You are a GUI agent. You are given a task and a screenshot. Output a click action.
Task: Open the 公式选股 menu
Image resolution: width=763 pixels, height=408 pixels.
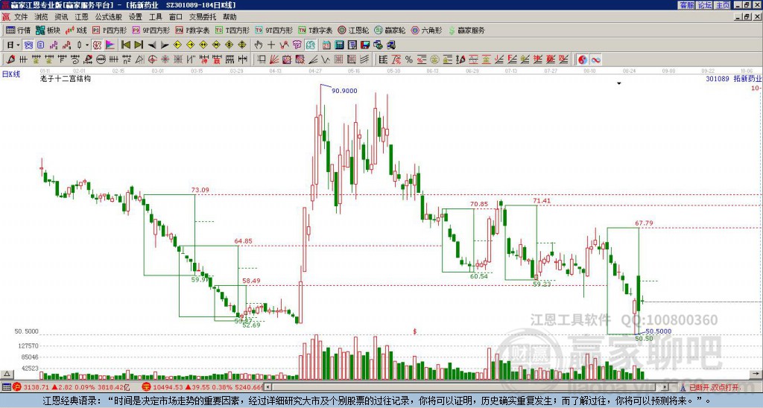(x=109, y=17)
